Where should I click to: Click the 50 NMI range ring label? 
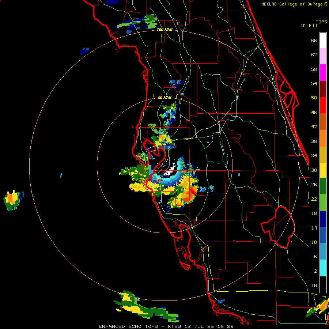pyautogui.click(x=164, y=98)
